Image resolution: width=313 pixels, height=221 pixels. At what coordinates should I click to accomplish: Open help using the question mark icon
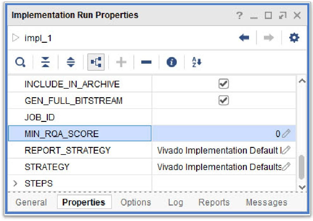(x=239, y=16)
